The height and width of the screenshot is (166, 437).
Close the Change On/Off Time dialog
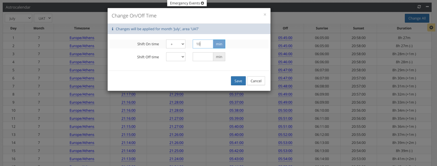pos(265,15)
